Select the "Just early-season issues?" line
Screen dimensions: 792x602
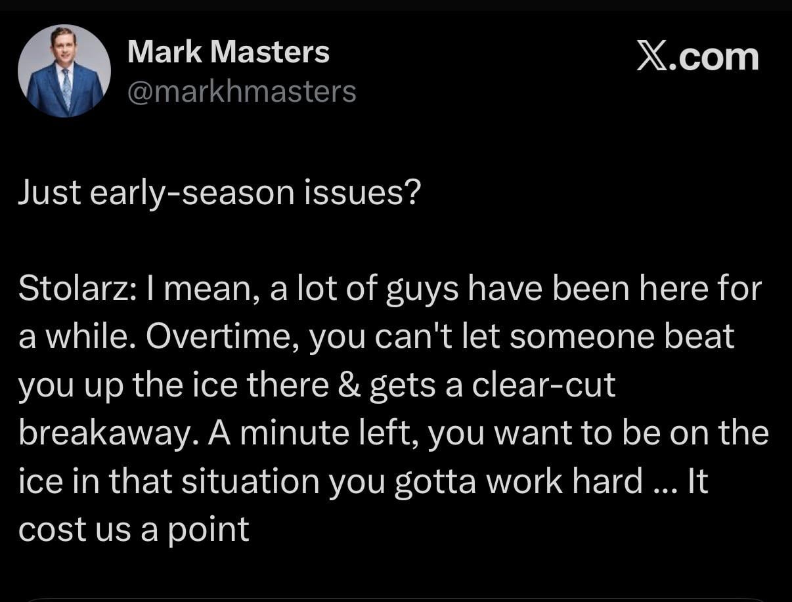coord(218,194)
